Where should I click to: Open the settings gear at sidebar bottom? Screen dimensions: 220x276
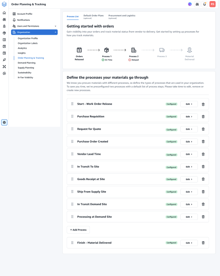coord(4,122)
